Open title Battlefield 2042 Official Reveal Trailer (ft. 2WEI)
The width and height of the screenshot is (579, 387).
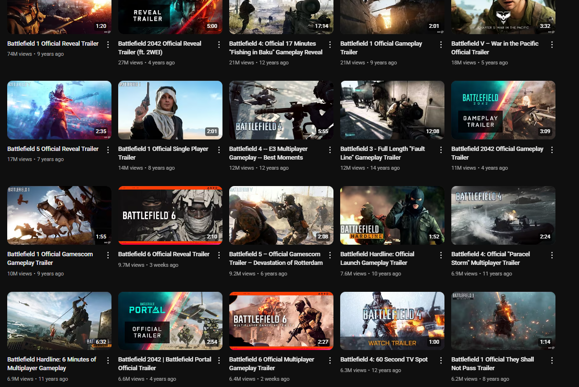[x=160, y=48]
